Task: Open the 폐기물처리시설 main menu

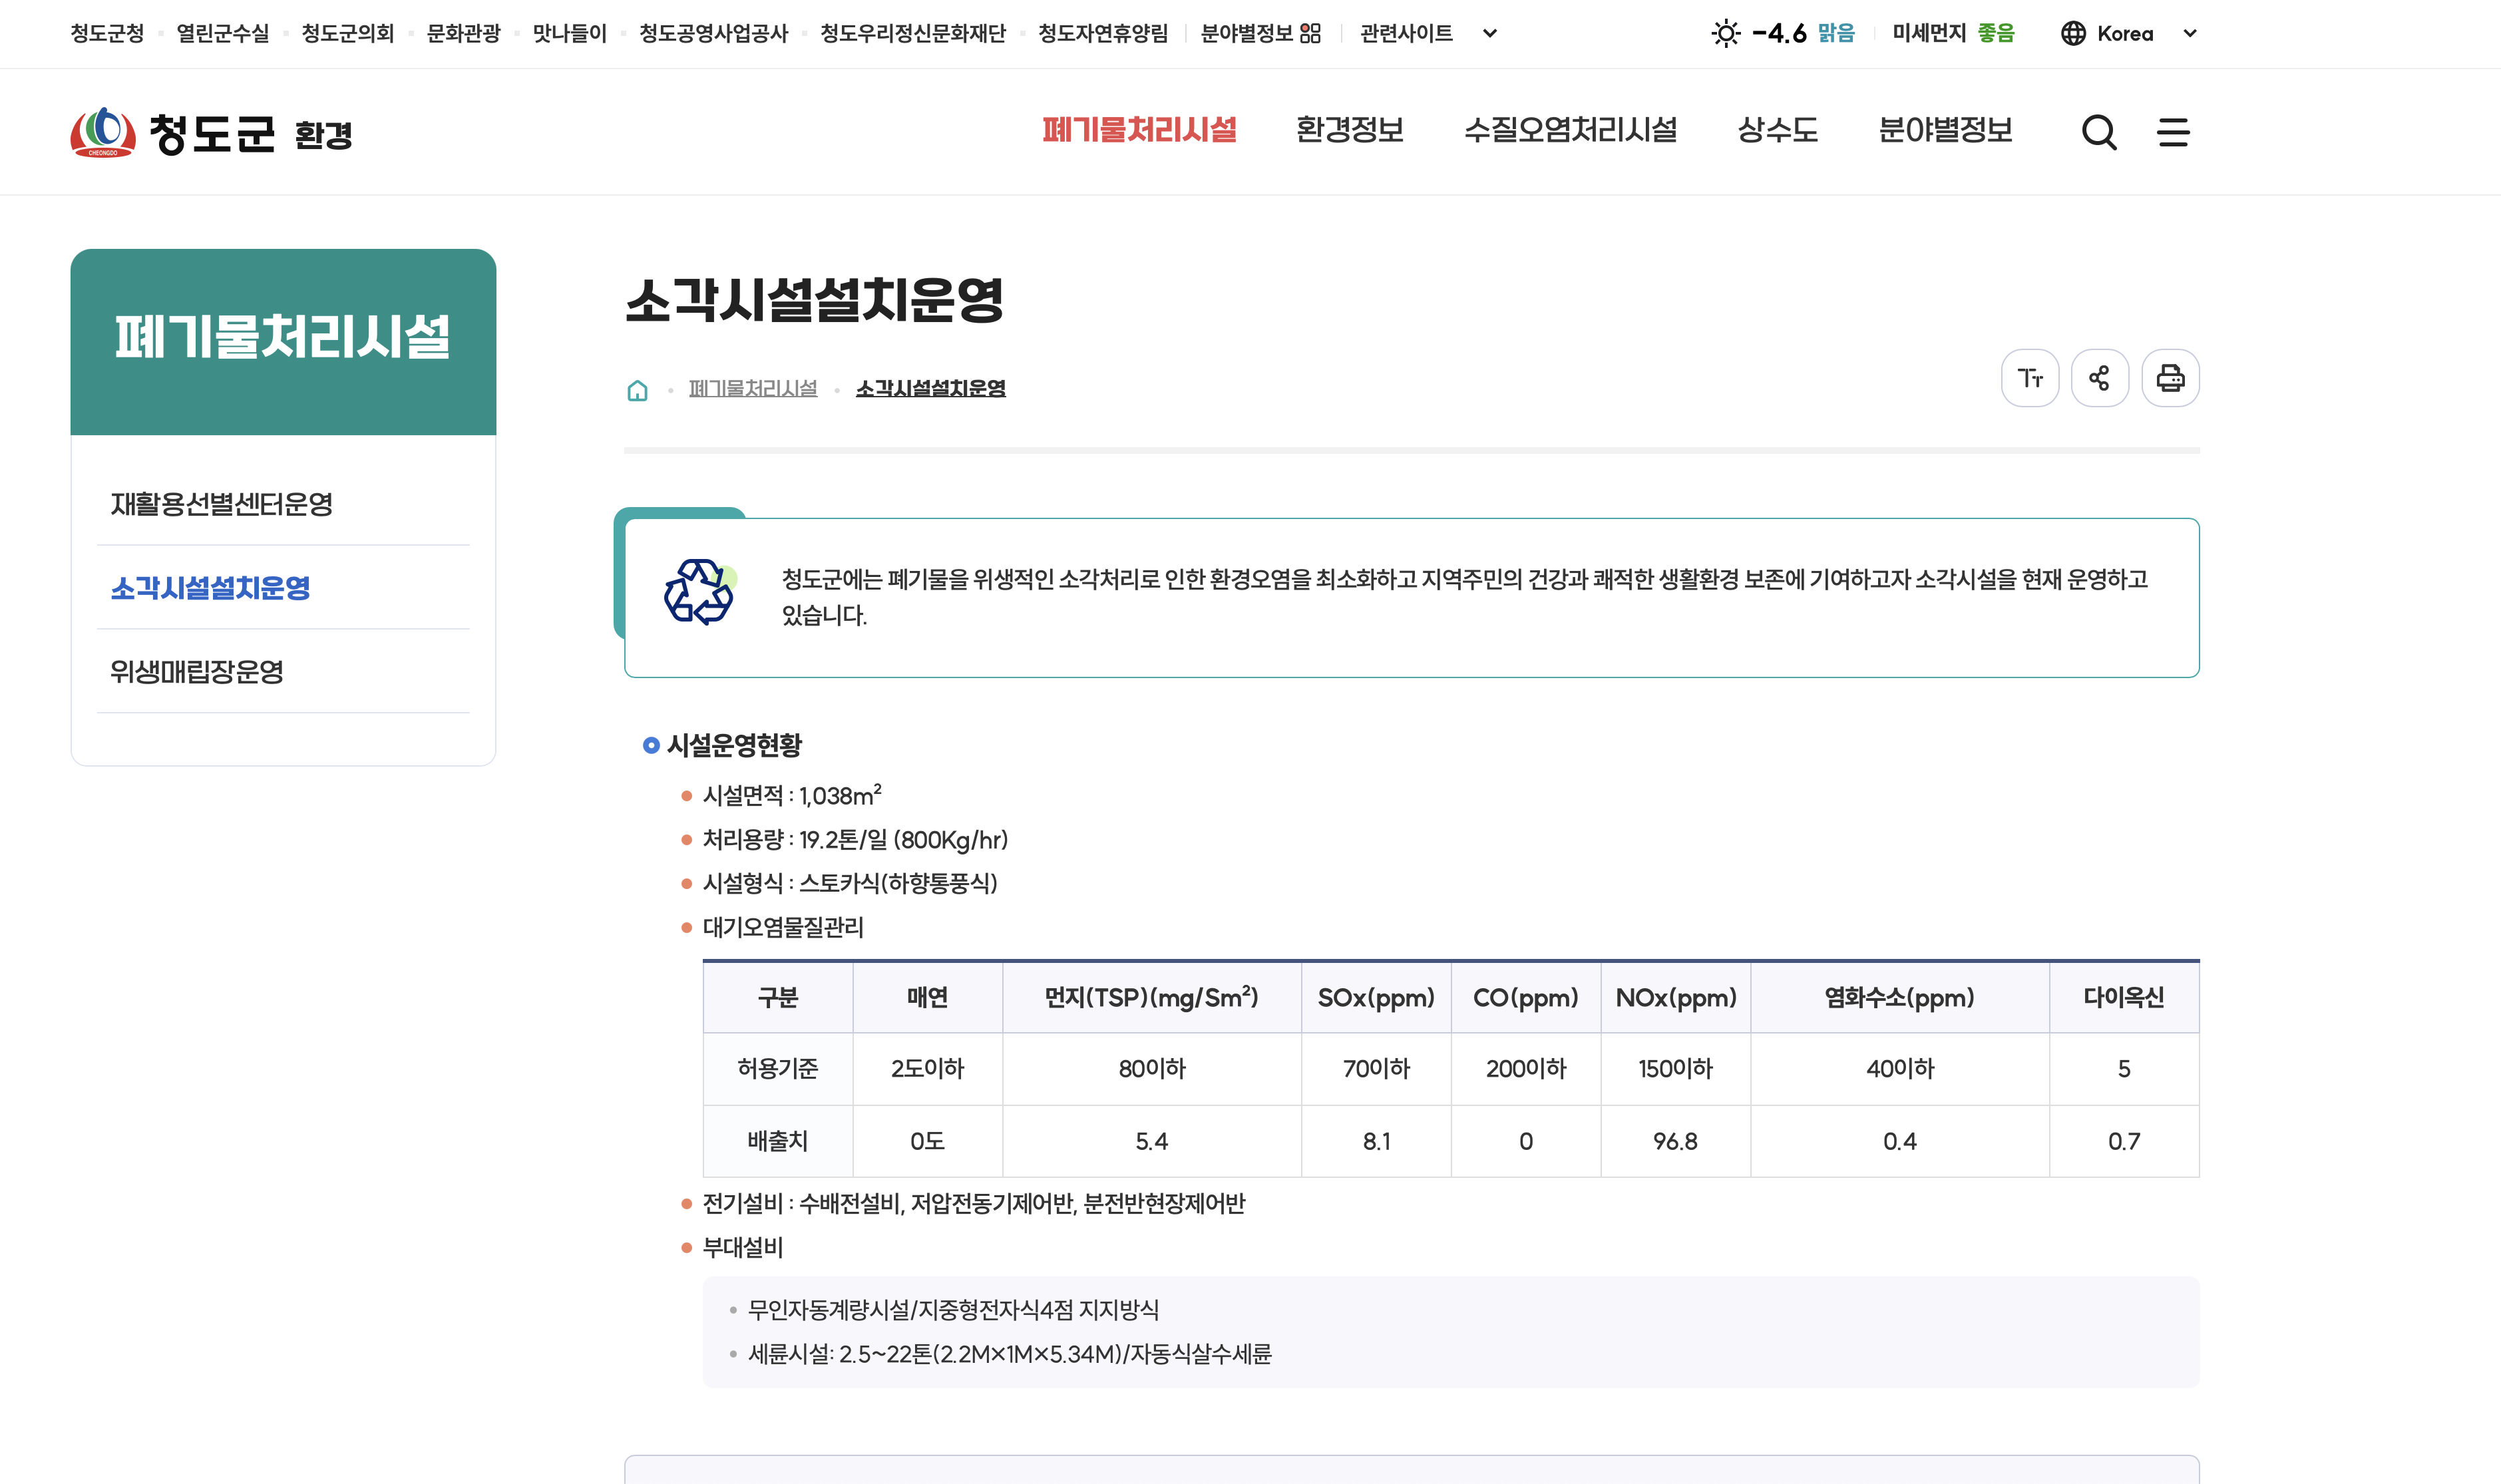Action: [x=1138, y=130]
